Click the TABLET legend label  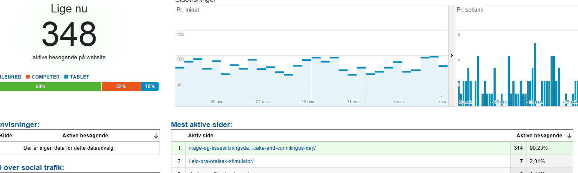[79, 77]
